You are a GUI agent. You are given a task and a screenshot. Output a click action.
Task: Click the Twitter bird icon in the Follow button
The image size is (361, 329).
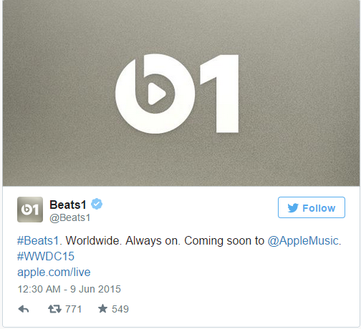click(x=293, y=208)
